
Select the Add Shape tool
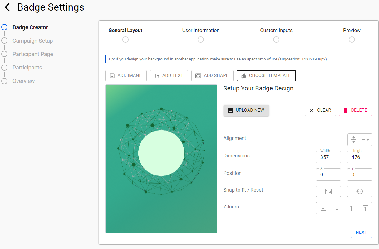(x=212, y=75)
